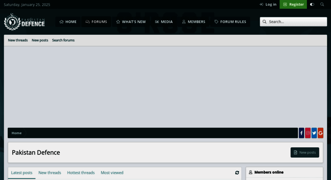The height and width of the screenshot is (180, 331).
Task: Click the refresh icon beside Most viewed
Action: coord(237,173)
